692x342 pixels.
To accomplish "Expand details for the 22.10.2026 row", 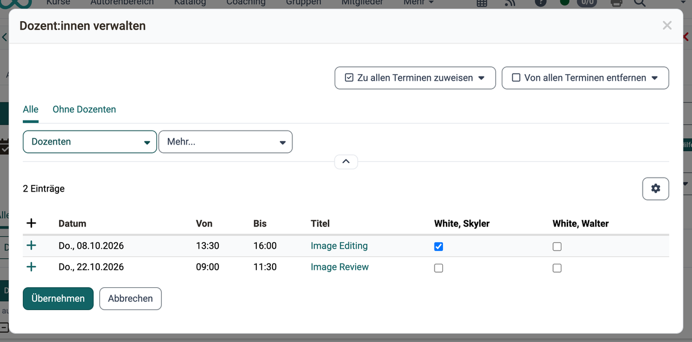I will point(31,267).
